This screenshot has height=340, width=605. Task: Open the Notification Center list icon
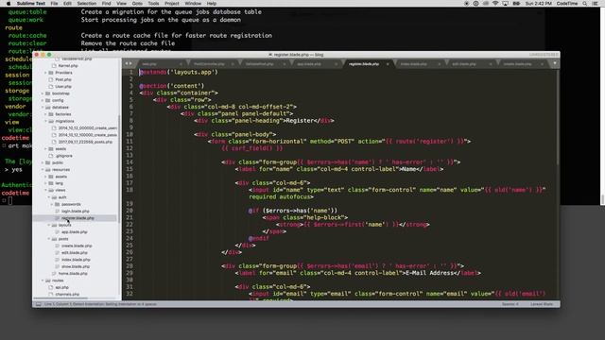pyautogui.click(x=596, y=3)
